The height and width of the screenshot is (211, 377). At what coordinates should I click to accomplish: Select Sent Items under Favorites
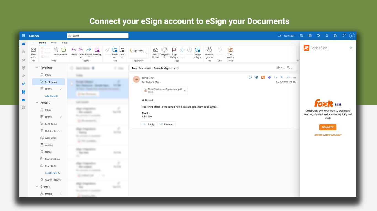(x=48, y=82)
